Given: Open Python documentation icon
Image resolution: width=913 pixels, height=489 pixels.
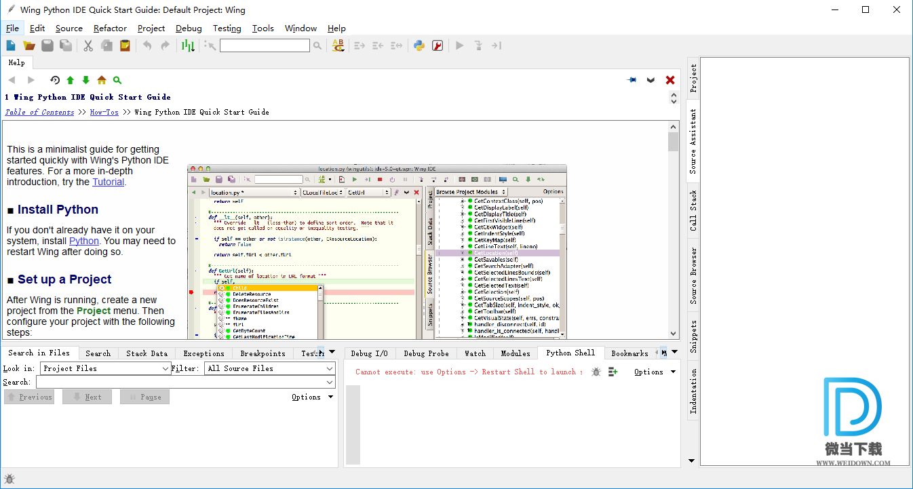Looking at the screenshot, I should (419, 45).
